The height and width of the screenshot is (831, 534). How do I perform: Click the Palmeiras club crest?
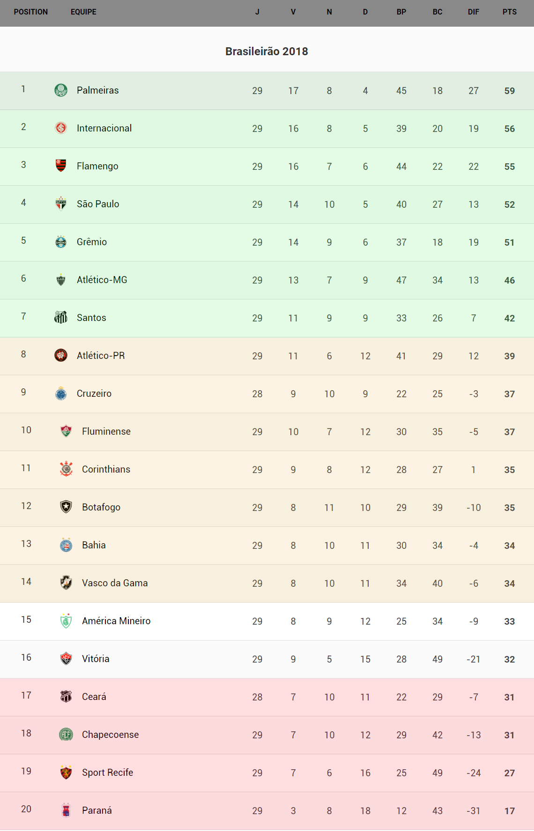[61, 90]
